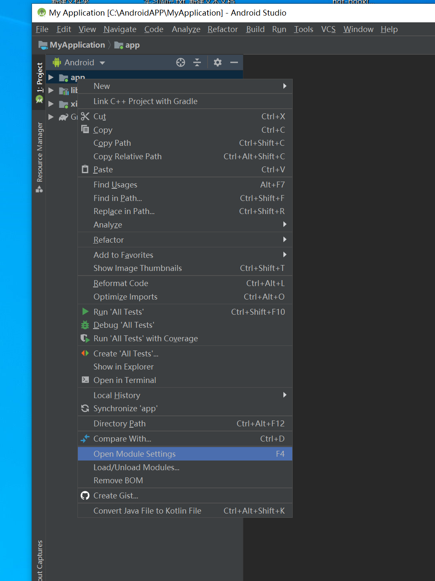Open the Help menu

point(389,29)
